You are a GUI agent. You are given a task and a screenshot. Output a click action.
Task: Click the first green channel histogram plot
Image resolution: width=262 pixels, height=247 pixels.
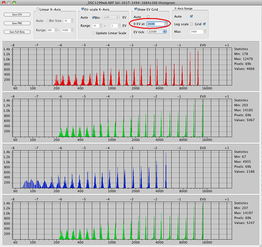click(x=122, y=118)
